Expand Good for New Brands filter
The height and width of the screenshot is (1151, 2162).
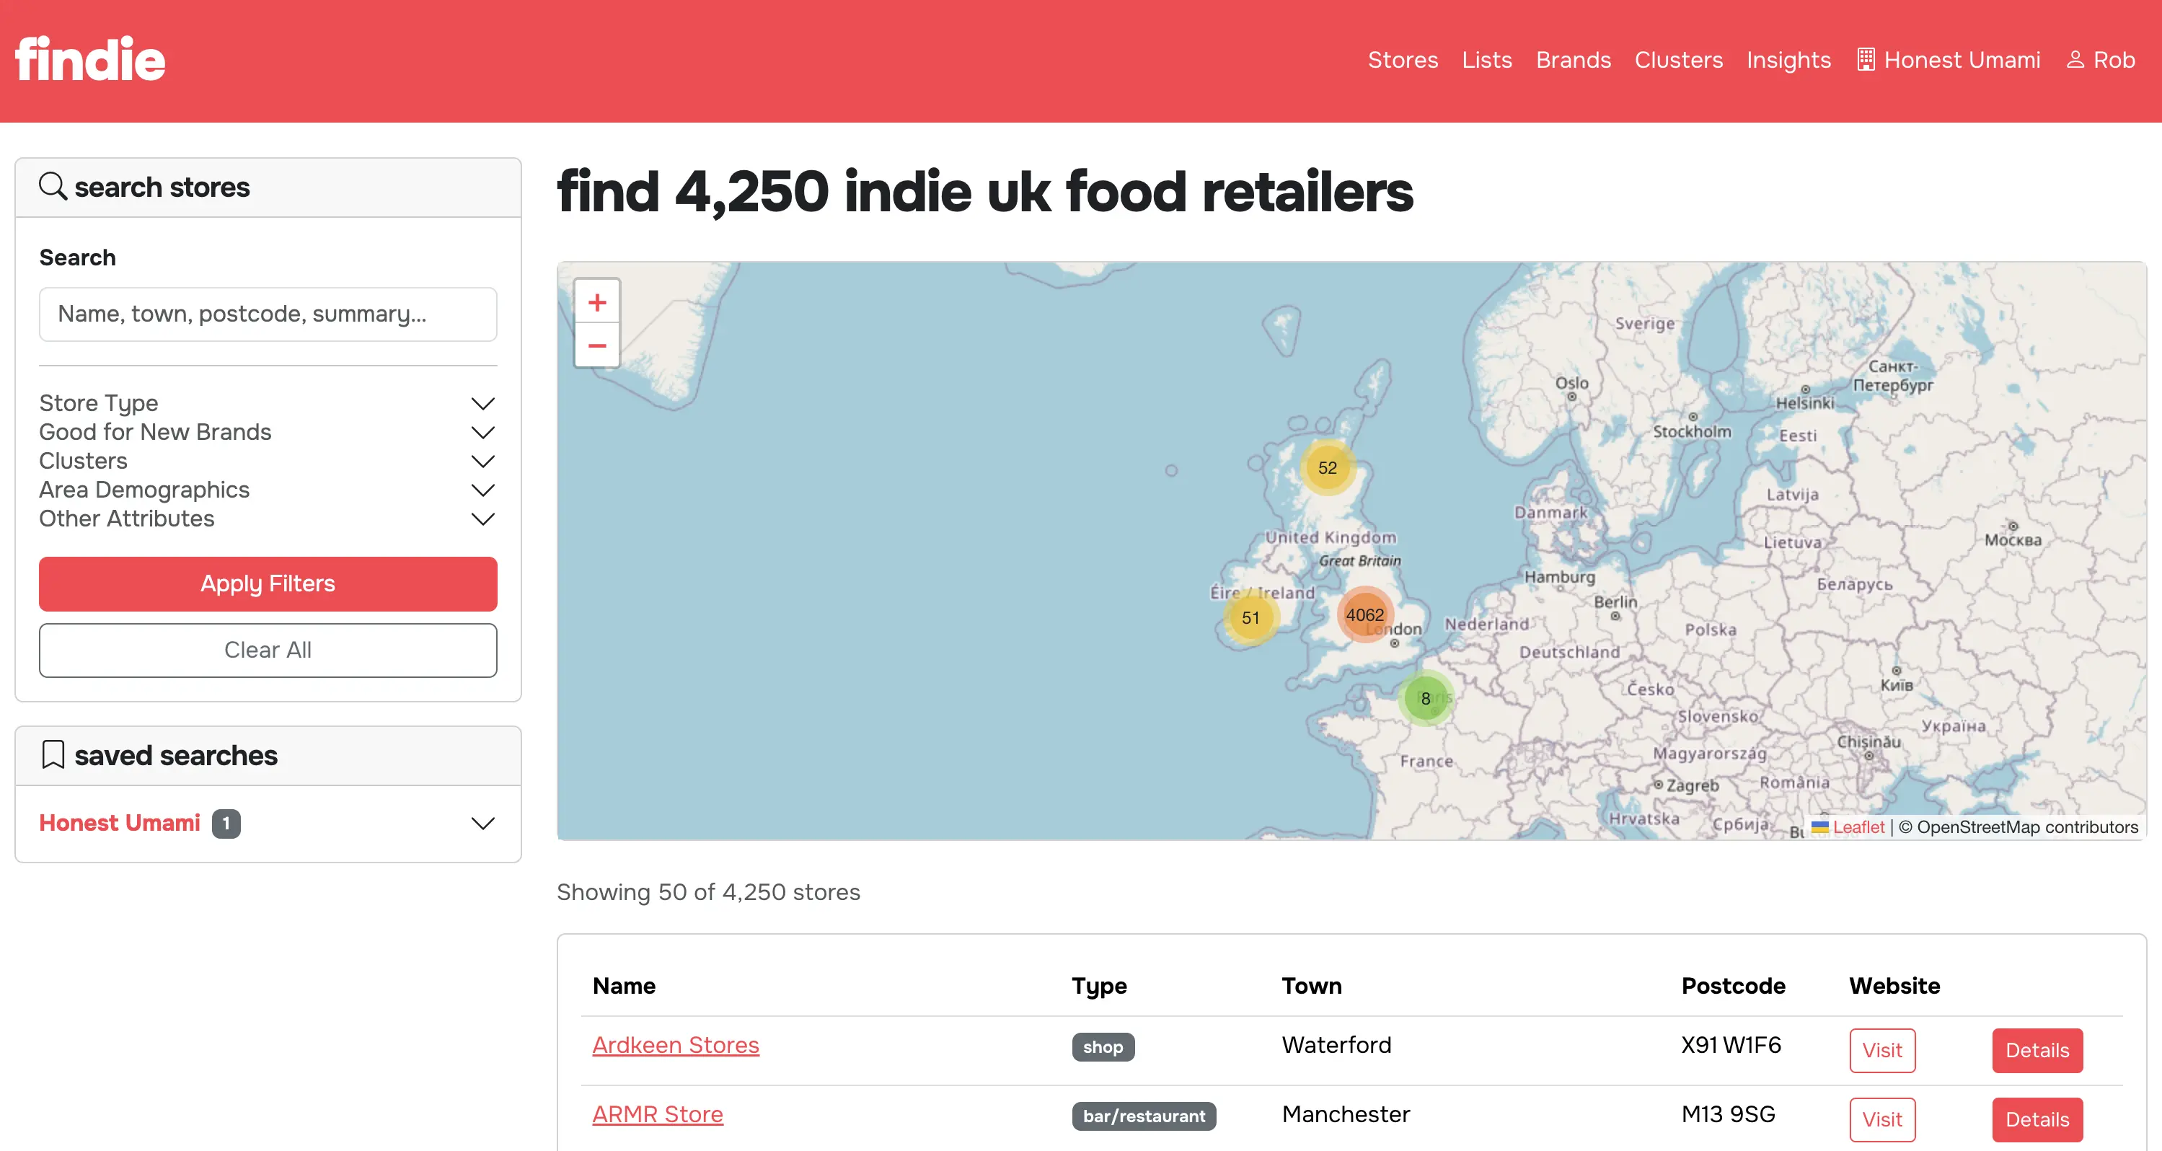pyautogui.click(x=267, y=431)
